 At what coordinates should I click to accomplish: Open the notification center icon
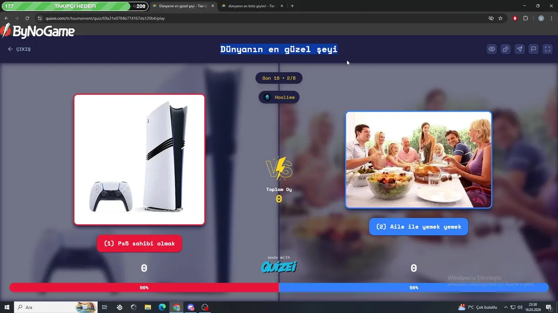[x=549, y=307]
